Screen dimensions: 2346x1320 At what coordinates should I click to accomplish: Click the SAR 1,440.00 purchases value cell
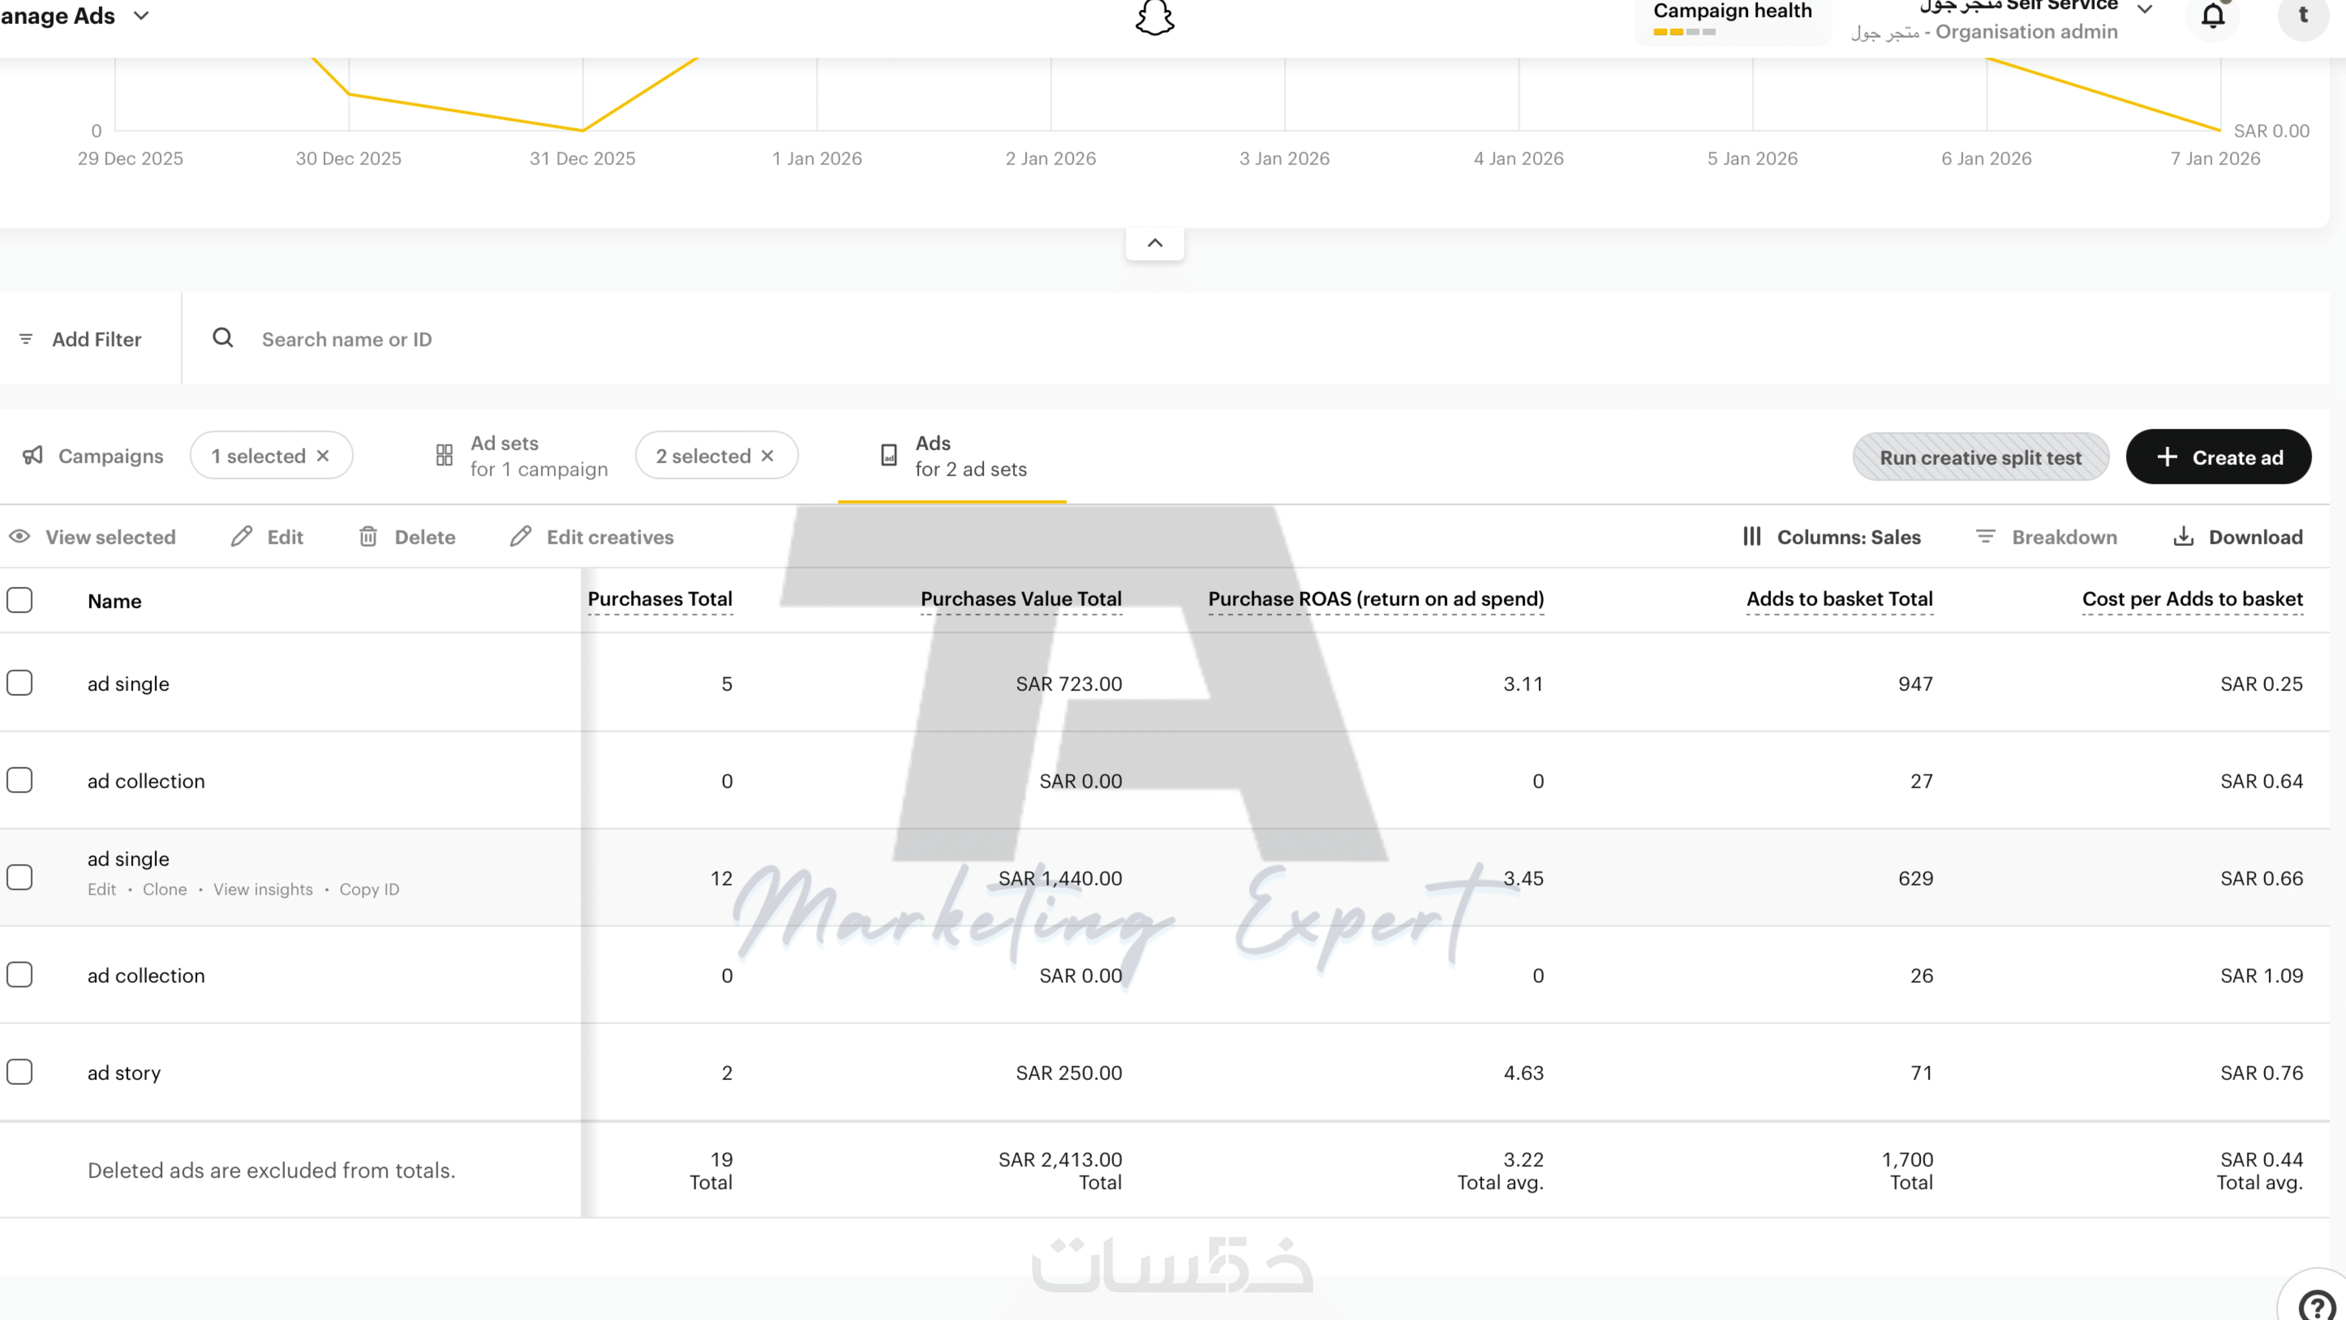pos(1060,878)
